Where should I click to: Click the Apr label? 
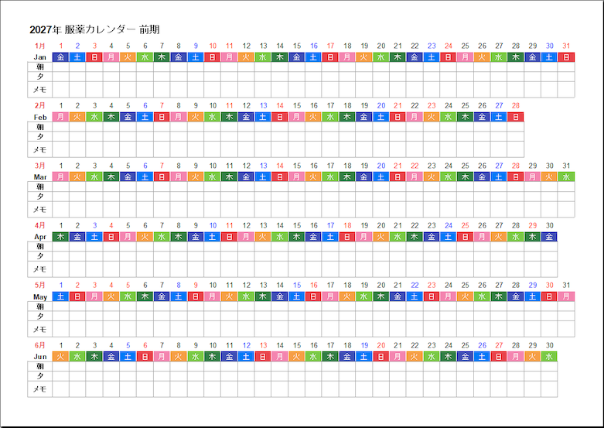40,237
